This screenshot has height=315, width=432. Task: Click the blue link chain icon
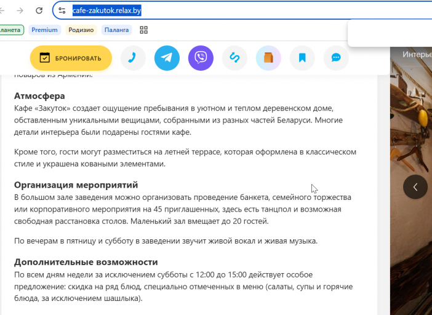click(x=234, y=58)
